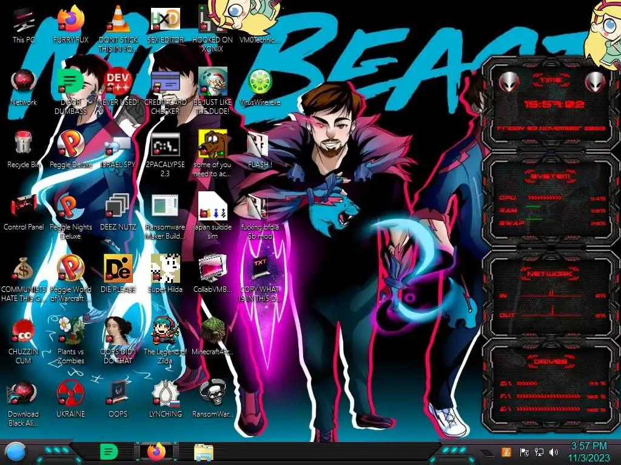Click the RAM usage row in System widget

(552, 210)
